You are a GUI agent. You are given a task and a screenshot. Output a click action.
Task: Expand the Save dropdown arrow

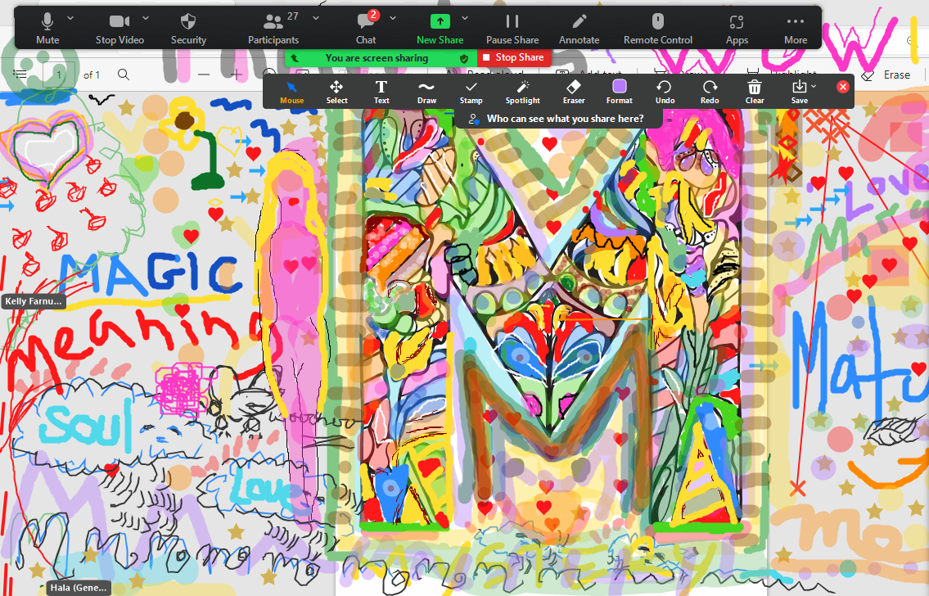(814, 87)
